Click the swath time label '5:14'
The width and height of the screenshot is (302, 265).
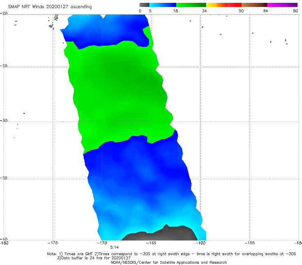114,247
